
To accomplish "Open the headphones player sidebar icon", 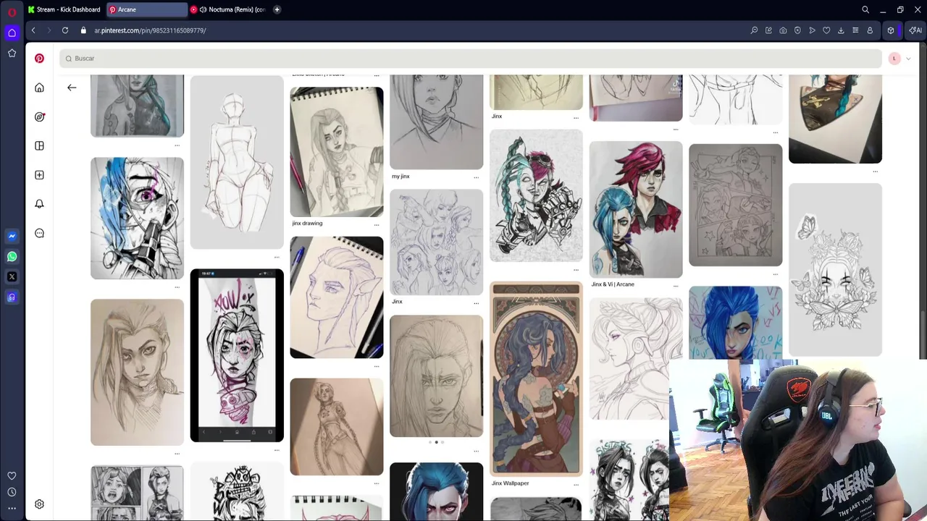I will coord(12,297).
